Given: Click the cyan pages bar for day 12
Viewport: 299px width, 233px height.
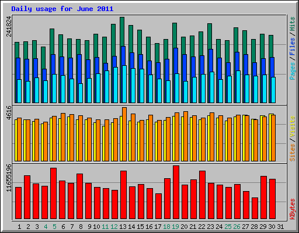Looking at the screenshot, I should (116, 85).
